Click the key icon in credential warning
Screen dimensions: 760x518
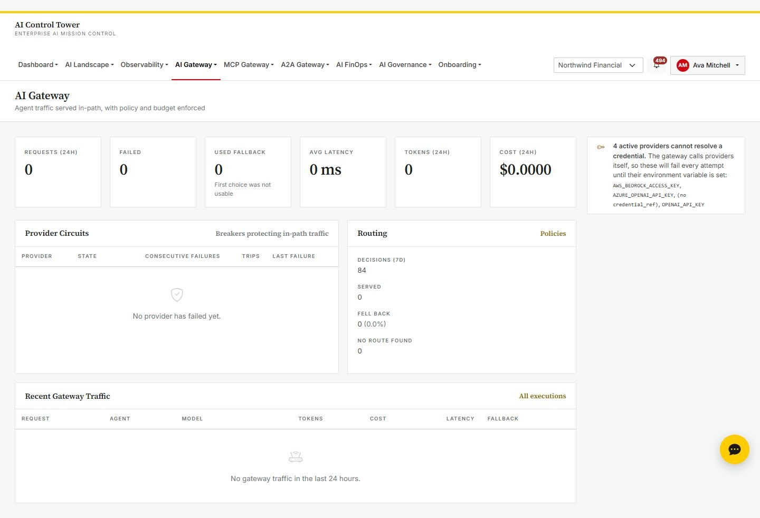[x=601, y=147]
